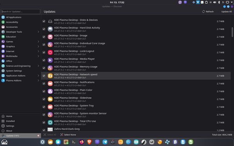Click the System monitor Sensor icon

coord(50,114)
